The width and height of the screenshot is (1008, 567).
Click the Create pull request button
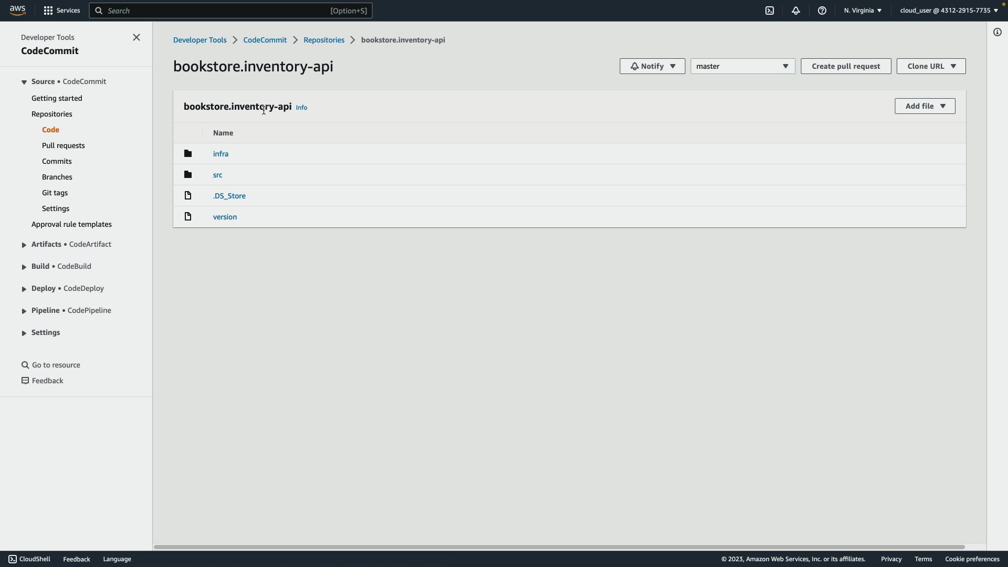(845, 66)
